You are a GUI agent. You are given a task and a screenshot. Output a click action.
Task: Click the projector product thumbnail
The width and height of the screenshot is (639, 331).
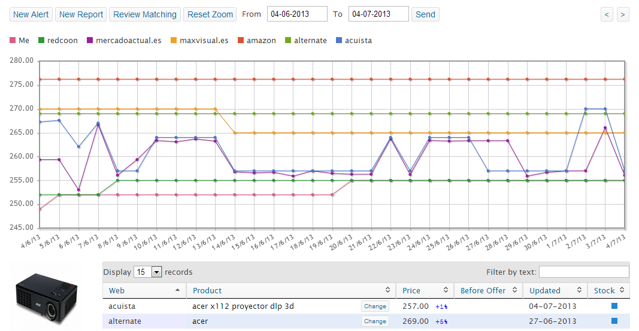click(46, 299)
